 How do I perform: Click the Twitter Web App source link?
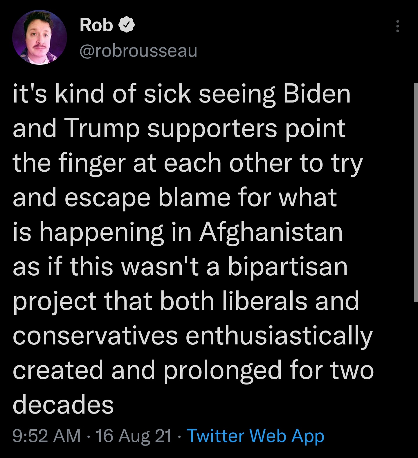(x=256, y=436)
